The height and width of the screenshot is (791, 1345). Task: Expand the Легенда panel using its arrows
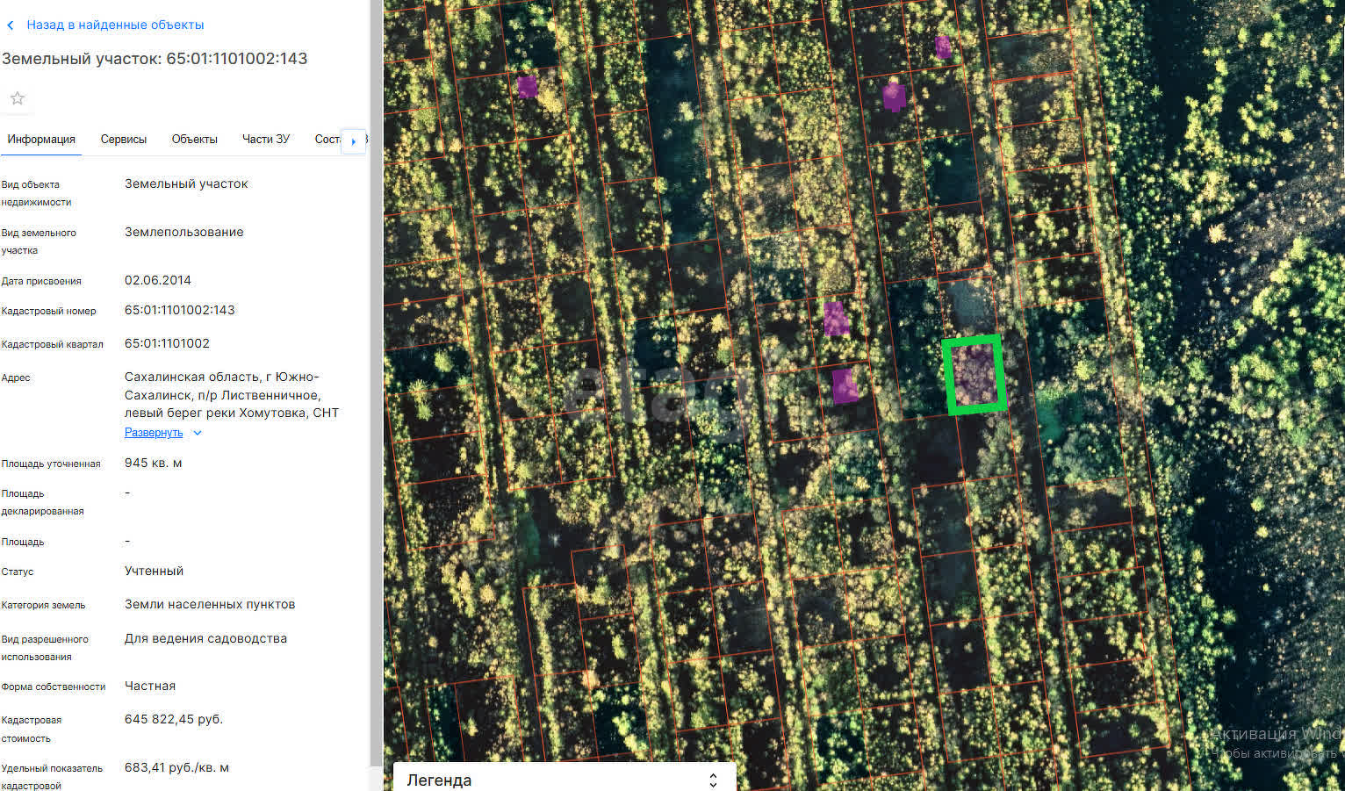(713, 780)
